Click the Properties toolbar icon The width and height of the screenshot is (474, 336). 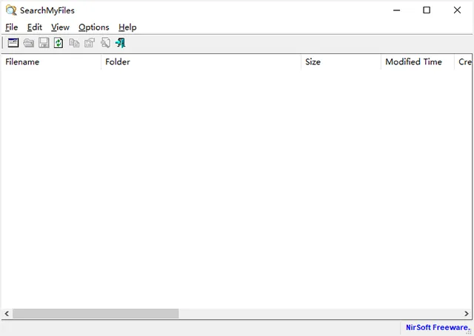(x=90, y=43)
